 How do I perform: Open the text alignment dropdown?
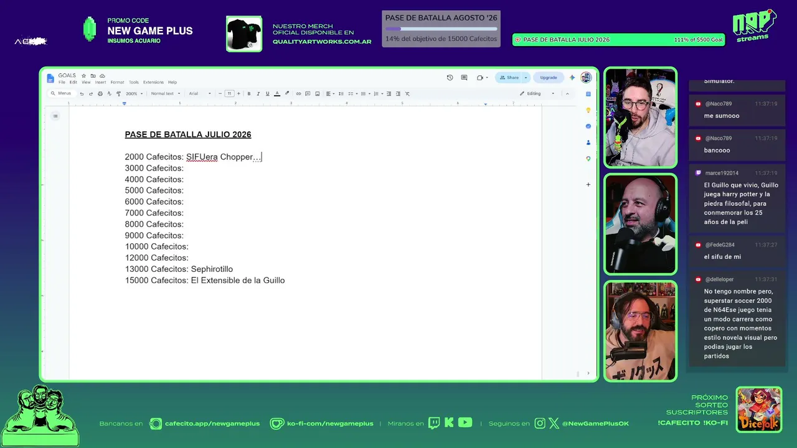[x=330, y=94]
